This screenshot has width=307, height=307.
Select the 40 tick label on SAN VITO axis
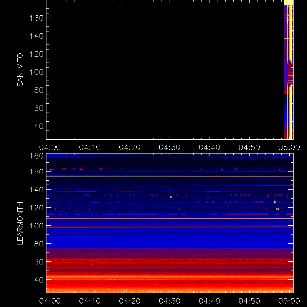tap(39, 126)
